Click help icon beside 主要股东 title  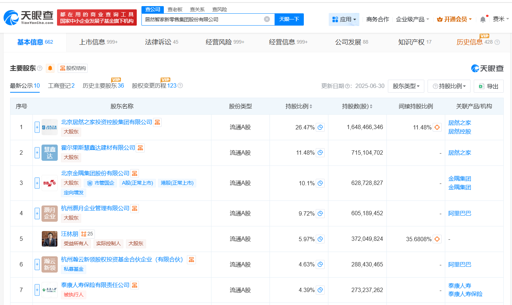pyautogui.click(x=40, y=68)
